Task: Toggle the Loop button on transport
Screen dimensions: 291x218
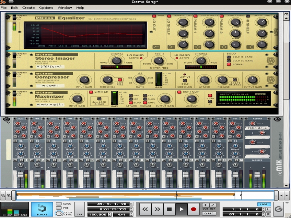Action: [x=264, y=204]
